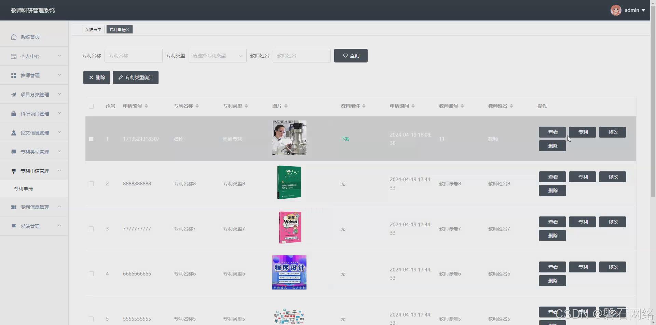656x325 pixels.
Task: Go to 系统首页 in the sidebar
Action: (34, 37)
